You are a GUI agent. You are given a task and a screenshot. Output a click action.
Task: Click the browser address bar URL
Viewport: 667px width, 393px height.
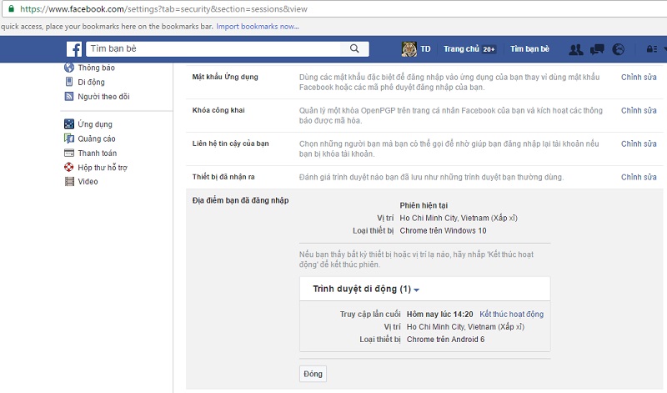[x=163, y=9]
